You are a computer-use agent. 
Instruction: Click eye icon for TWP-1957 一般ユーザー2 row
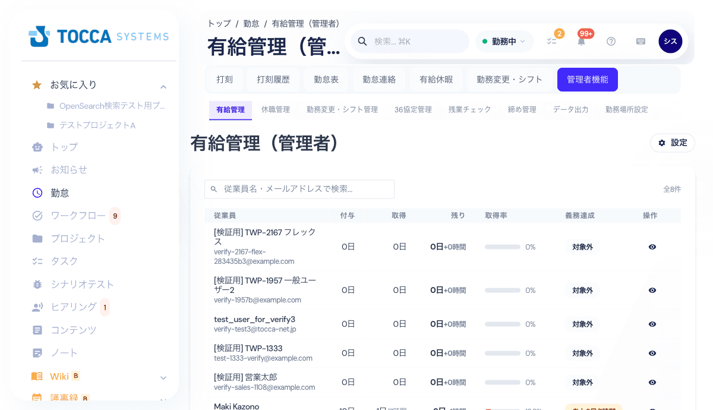652,291
